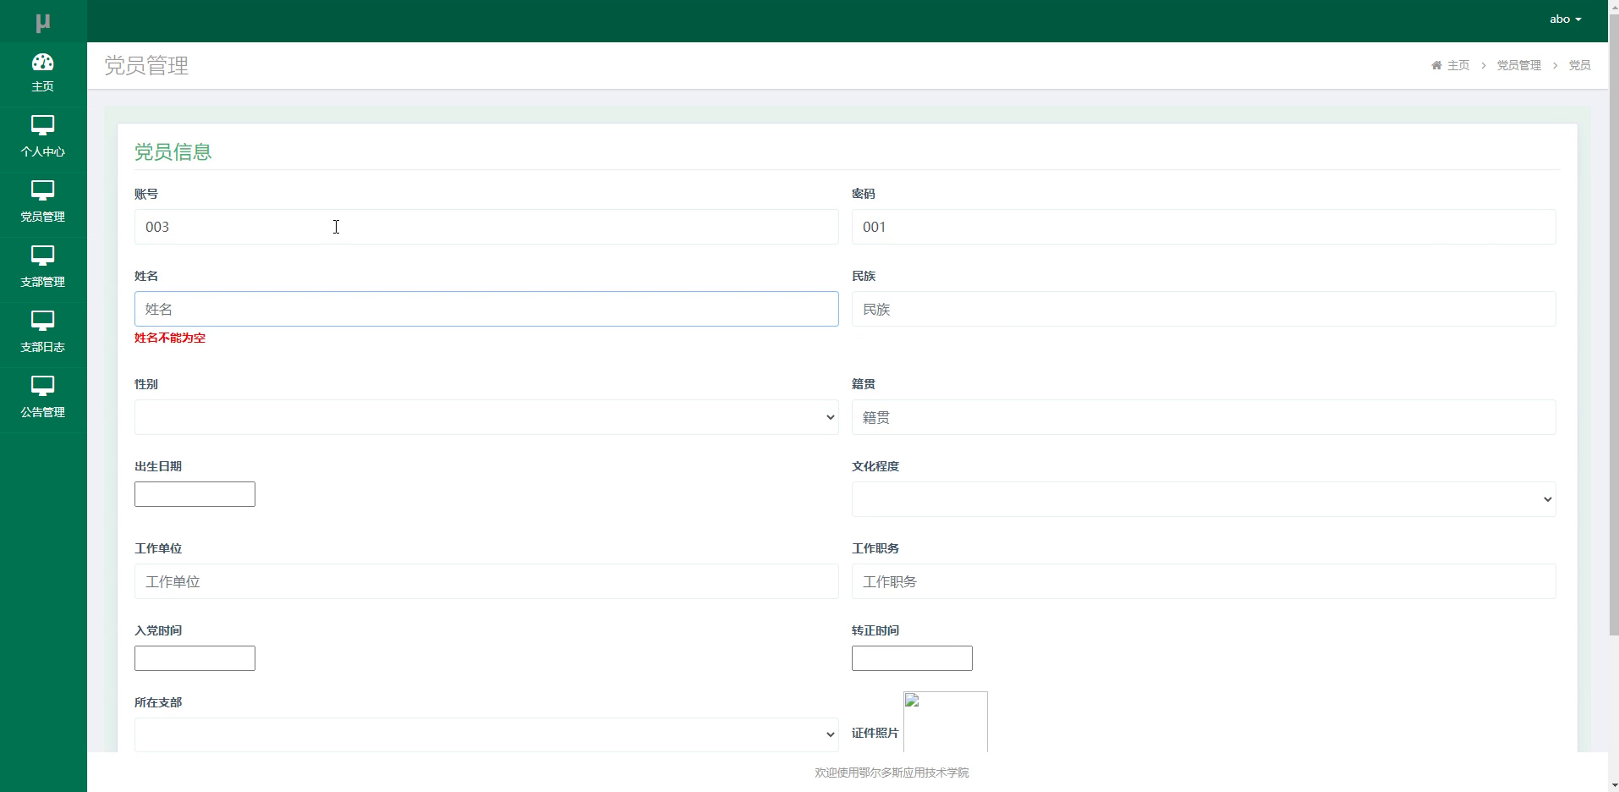Click the 党员信息 section heading
Screen dimensions: 1619x792
[173, 151]
